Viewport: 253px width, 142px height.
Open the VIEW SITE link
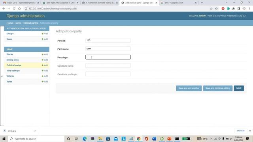tap(212, 16)
